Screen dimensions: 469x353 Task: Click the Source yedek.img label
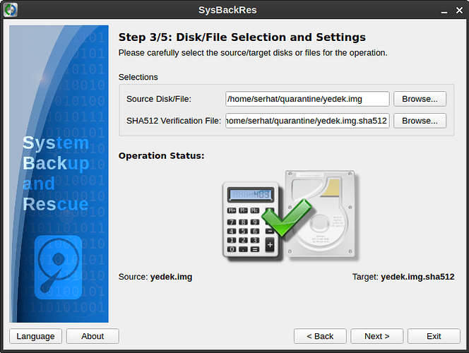click(x=155, y=277)
